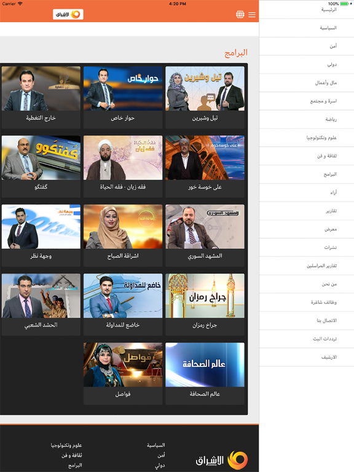The height and width of the screenshot is (472, 354).
Task: Open the المشهد السوري program thumbnail
Action: (205, 227)
